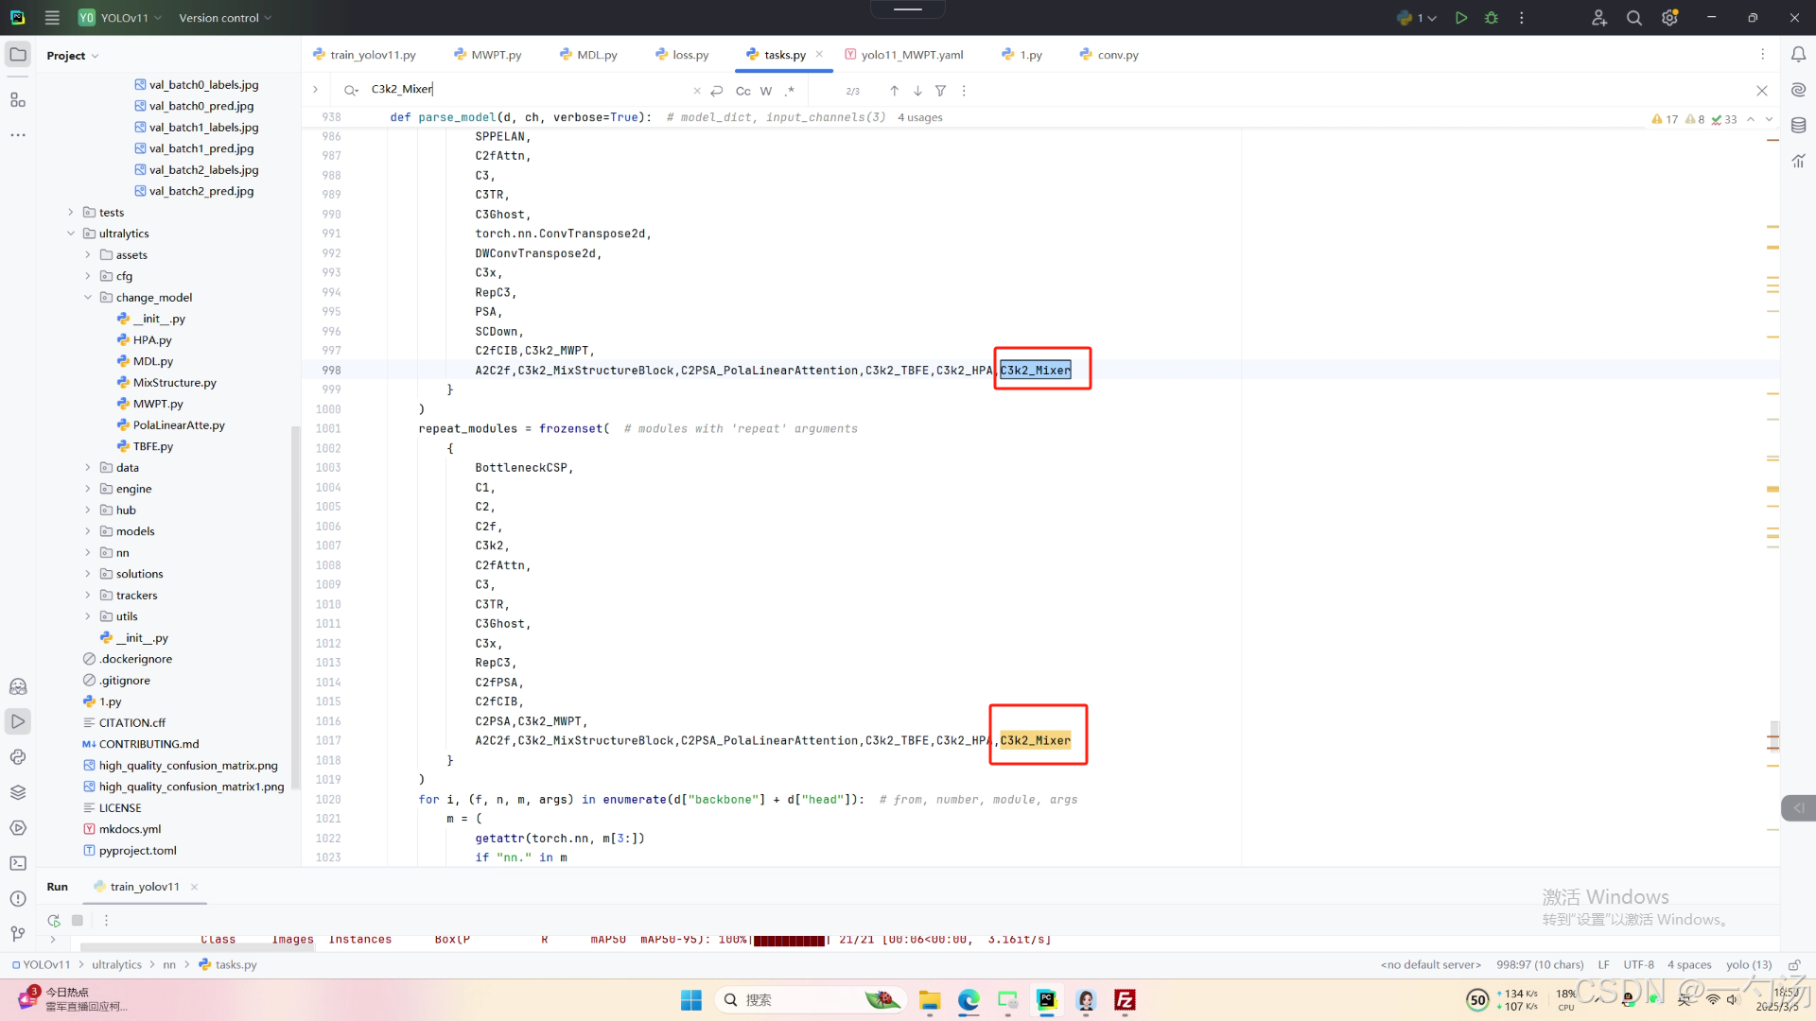Open Python Packages layers icon in sidebar
This screenshot has height=1021, width=1816.
coord(18,792)
